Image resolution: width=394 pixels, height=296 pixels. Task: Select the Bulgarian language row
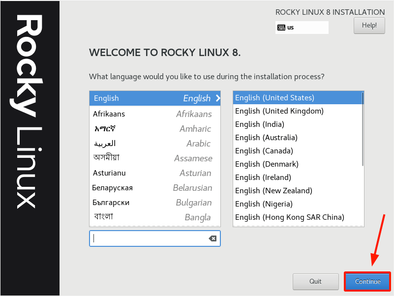155,203
